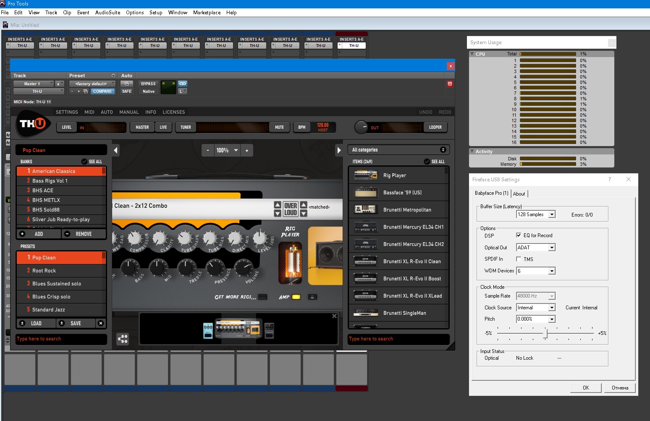
Task: Toggle the MUTE button in TH-U
Action: click(x=279, y=127)
